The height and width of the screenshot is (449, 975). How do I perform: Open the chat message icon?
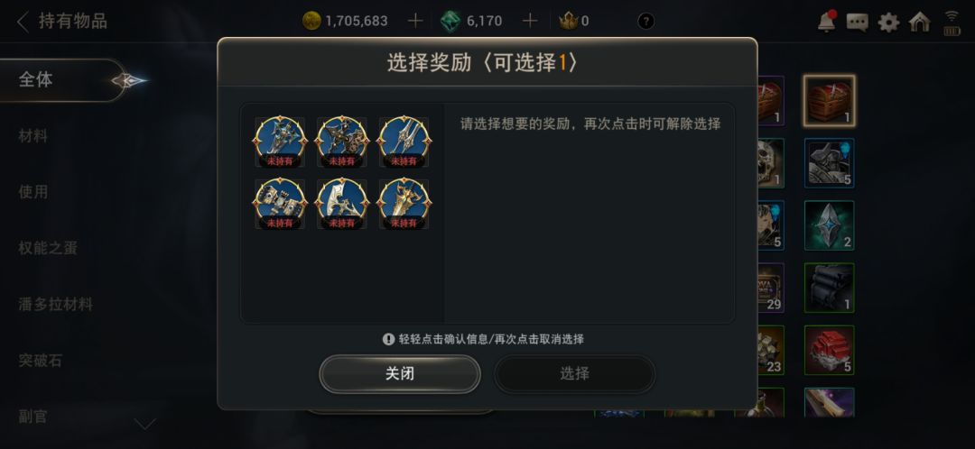pyautogui.click(x=858, y=23)
